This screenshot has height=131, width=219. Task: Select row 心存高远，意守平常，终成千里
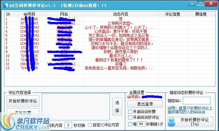110,31
